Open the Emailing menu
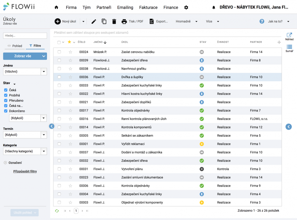This screenshot has width=297, height=220. click(x=125, y=7)
